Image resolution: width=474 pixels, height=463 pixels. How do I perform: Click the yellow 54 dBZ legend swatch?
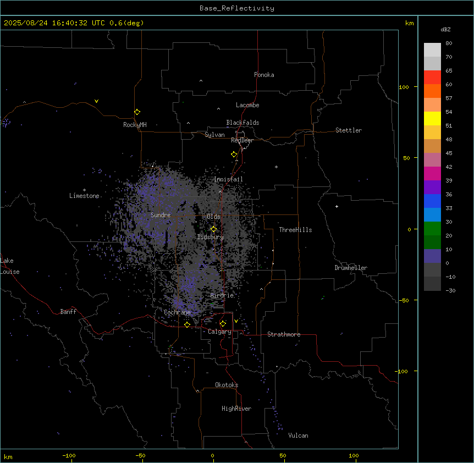click(432, 118)
